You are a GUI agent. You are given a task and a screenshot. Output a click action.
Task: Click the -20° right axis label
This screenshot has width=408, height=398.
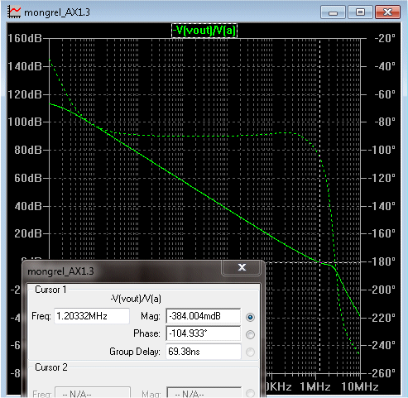[x=385, y=38]
